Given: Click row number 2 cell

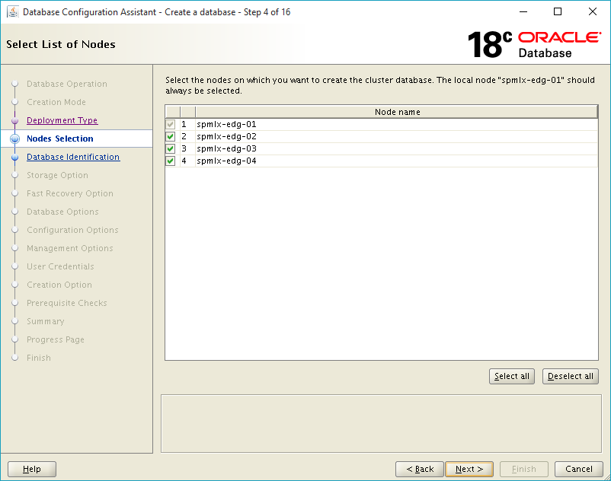Looking at the screenshot, I should (x=187, y=136).
